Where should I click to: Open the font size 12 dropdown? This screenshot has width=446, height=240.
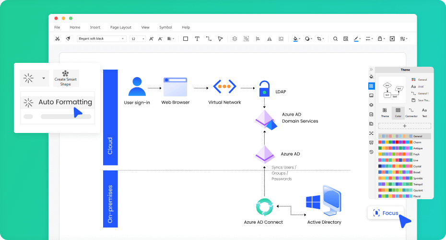tap(137, 39)
